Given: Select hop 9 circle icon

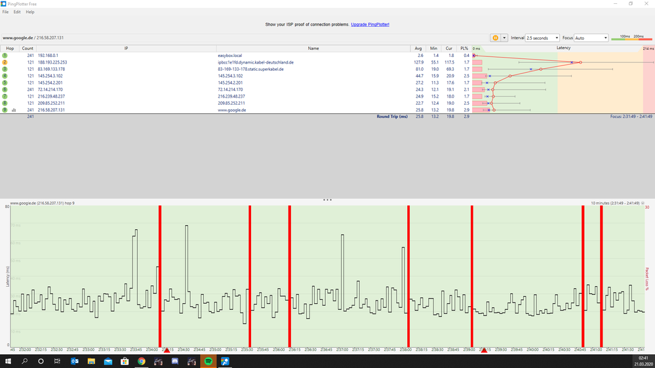Looking at the screenshot, I should [5, 110].
